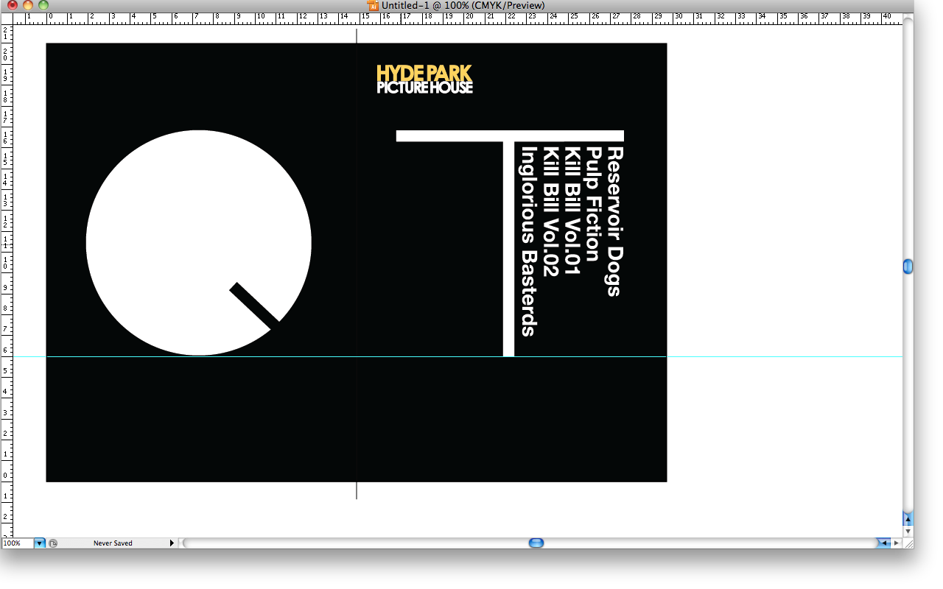Select the 'Kill Bill Vol.02' vertical text

click(551, 211)
